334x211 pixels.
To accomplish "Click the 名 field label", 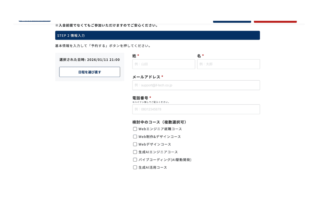I will click(x=199, y=56).
